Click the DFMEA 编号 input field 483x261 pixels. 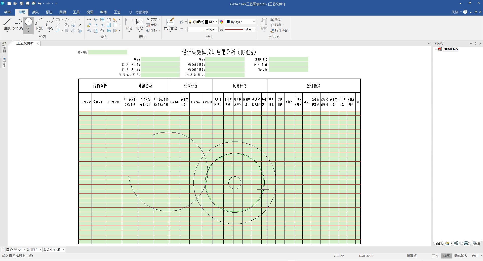289,59
